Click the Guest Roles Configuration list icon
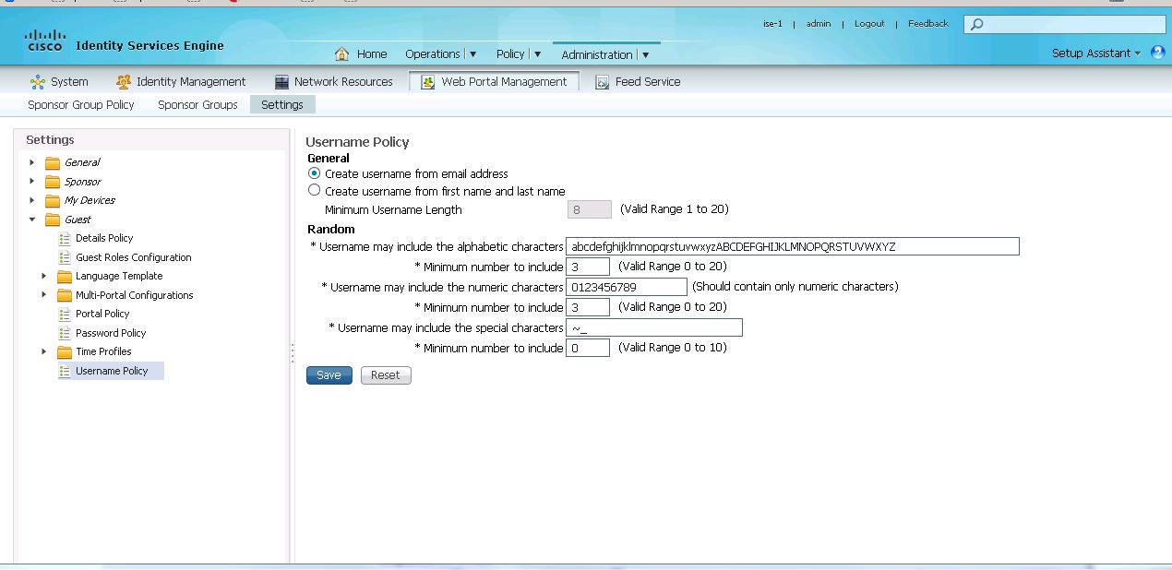The height and width of the screenshot is (570, 1172). 65,257
